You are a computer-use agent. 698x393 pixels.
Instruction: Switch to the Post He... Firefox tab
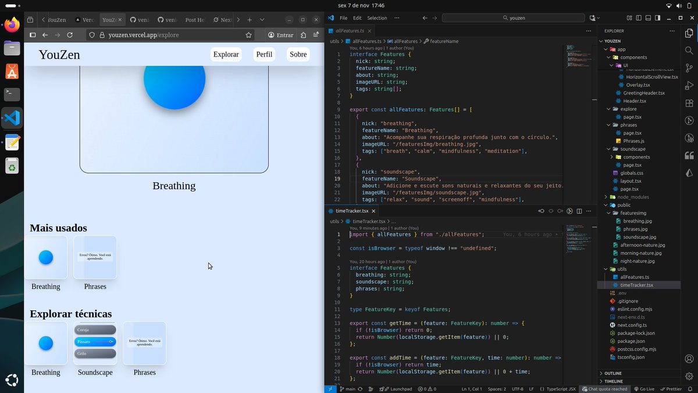pyautogui.click(x=195, y=20)
